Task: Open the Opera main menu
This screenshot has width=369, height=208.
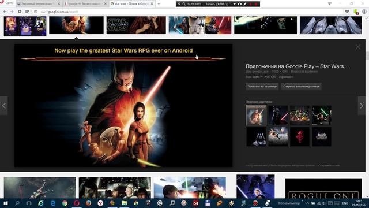Action: click(x=6, y=3)
